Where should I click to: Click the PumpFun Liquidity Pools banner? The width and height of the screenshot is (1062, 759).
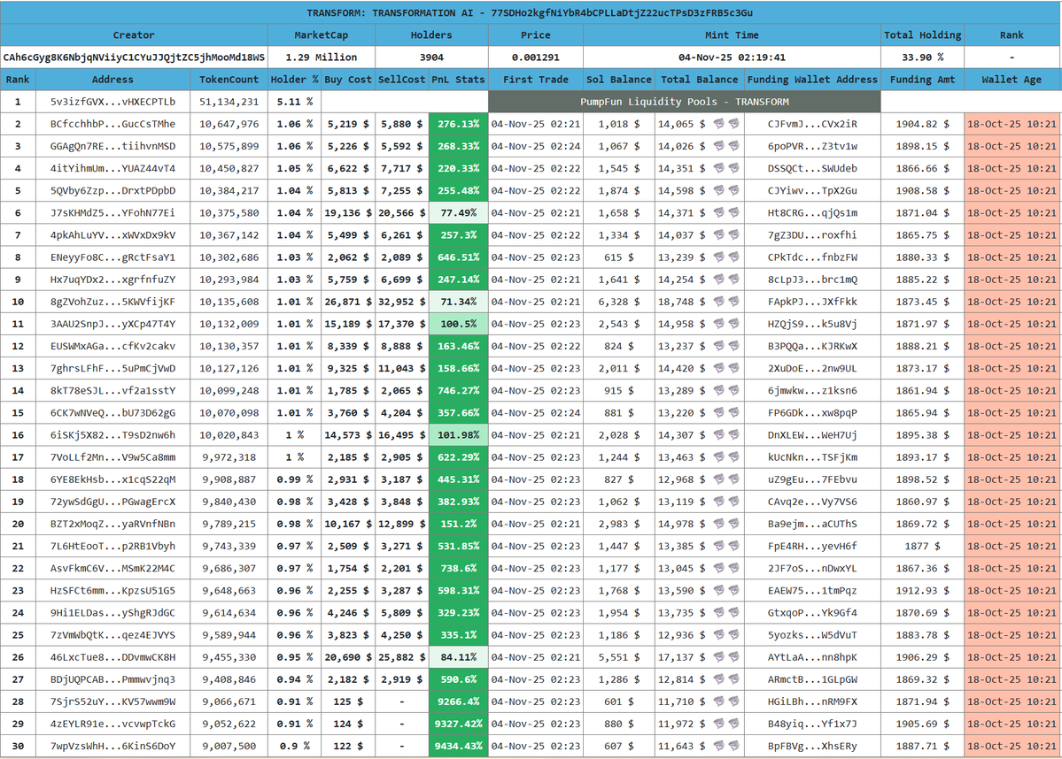(684, 102)
